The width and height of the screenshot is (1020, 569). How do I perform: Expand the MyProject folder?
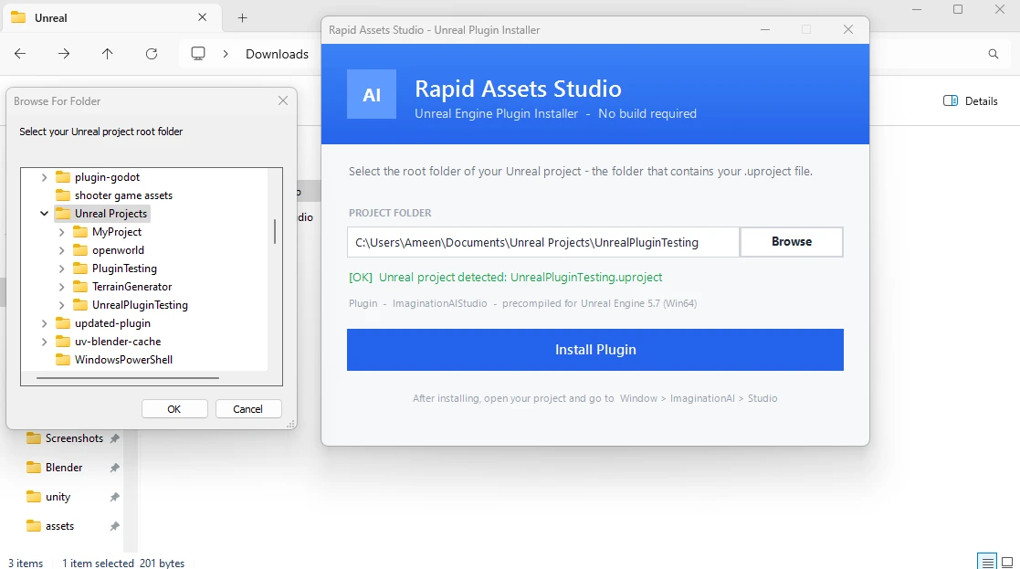[62, 231]
